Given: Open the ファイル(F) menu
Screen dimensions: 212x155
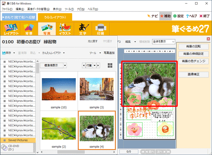Looking at the screenshot, I should pos(7,9).
